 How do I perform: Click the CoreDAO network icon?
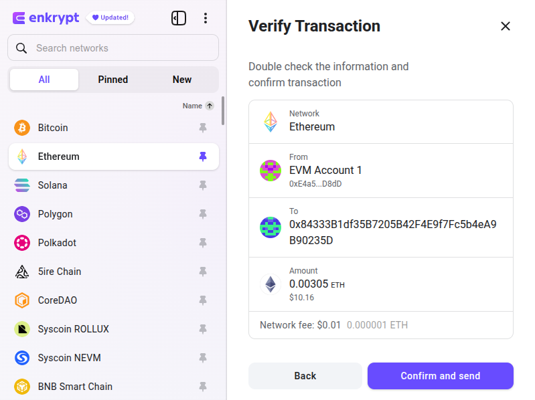[x=22, y=300]
